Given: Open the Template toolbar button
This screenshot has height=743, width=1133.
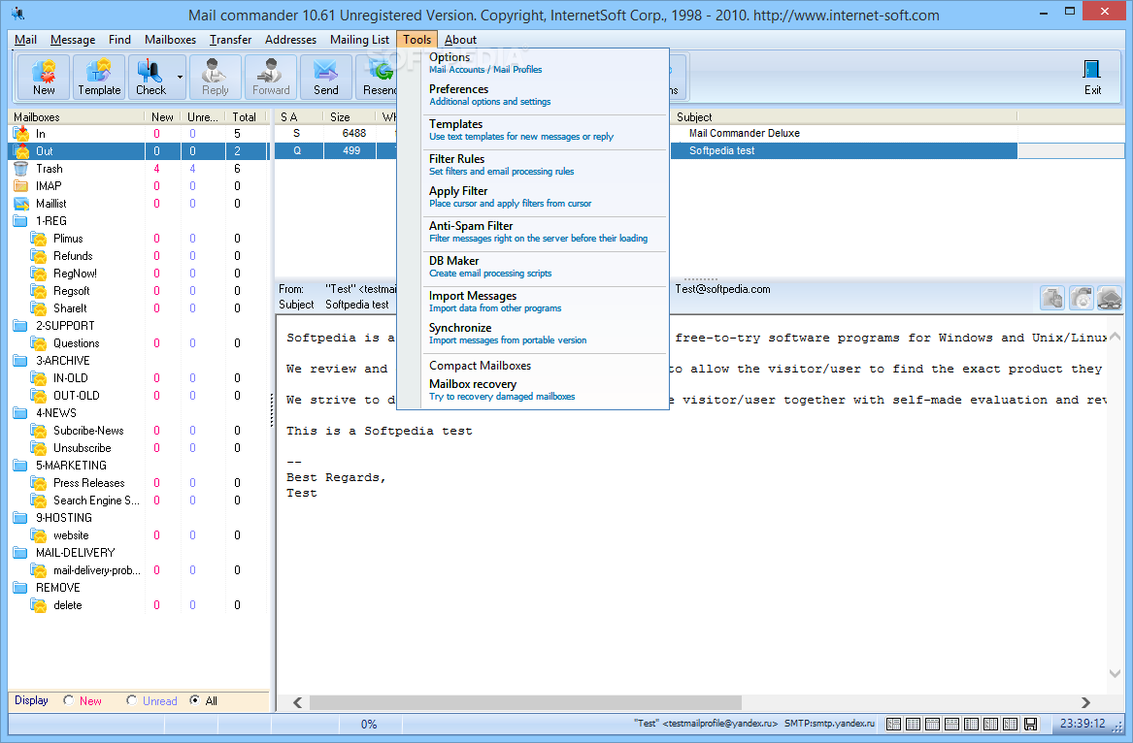Looking at the screenshot, I should point(99,77).
